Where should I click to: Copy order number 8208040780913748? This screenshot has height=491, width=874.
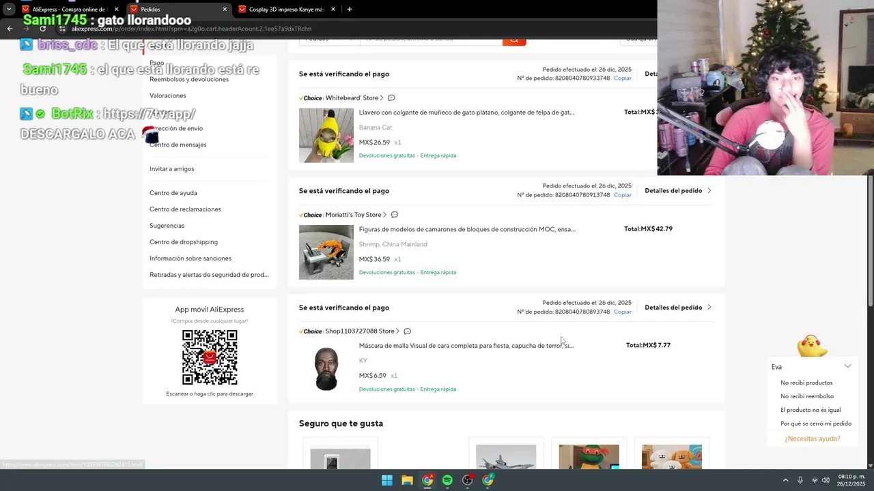coord(622,195)
